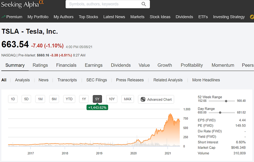Image resolution: width=254 pixels, height=162 pixels.
Task: Open the Premium nav item
Action: pos(14,17)
